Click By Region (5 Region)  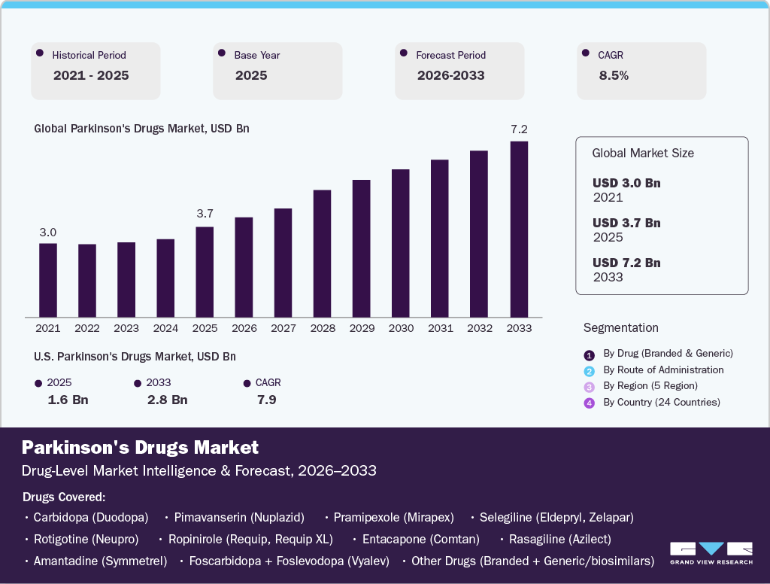coord(650,386)
